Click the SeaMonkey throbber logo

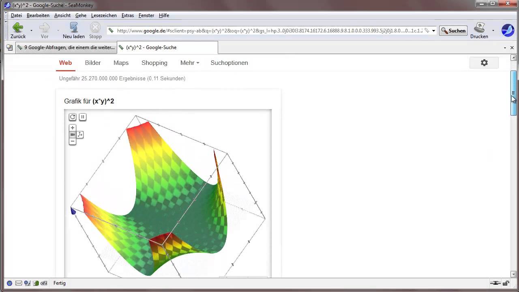508,30
